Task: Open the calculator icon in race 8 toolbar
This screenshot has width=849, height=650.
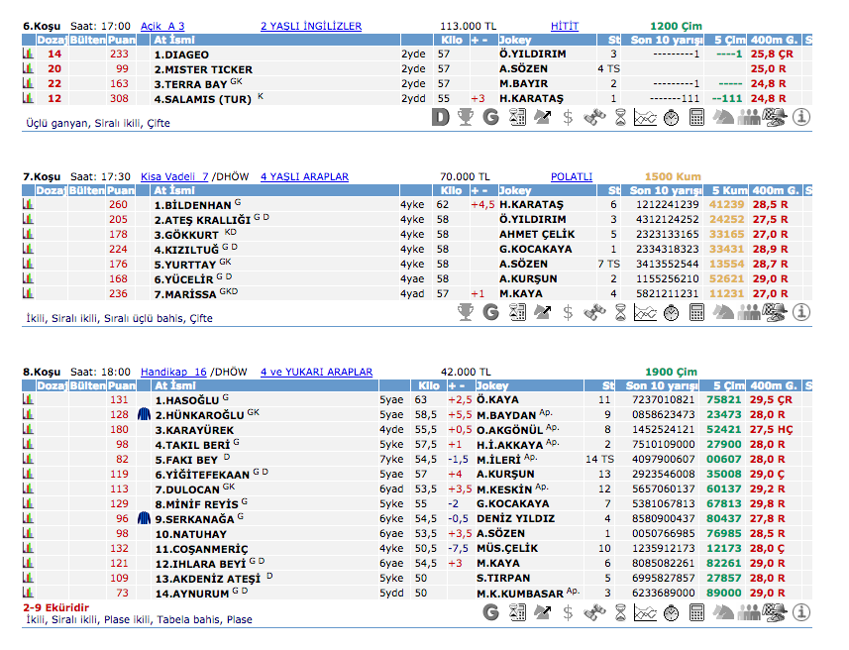Action: point(696,613)
